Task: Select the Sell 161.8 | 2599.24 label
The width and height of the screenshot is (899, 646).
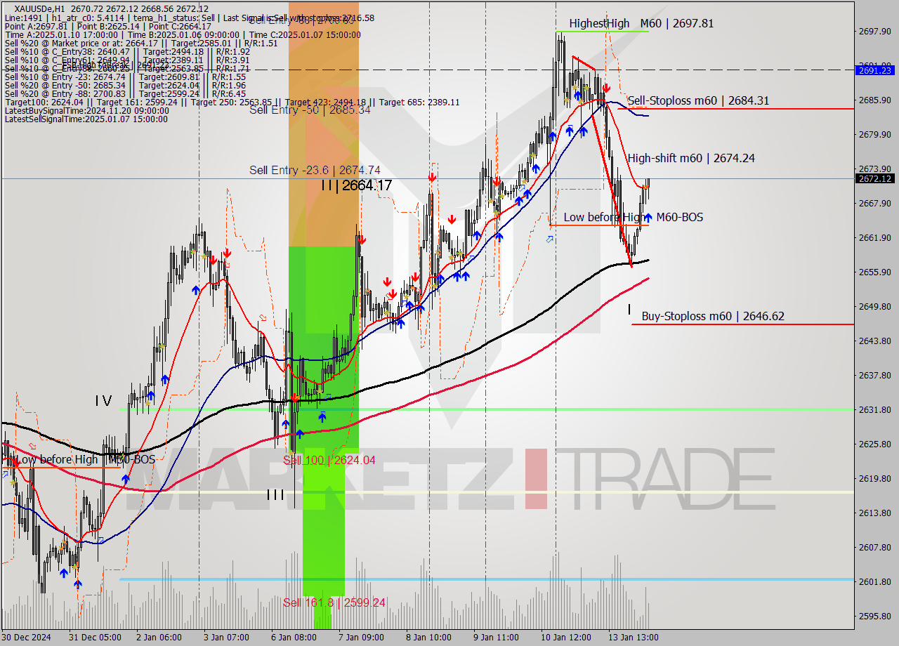Action: click(334, 602)
